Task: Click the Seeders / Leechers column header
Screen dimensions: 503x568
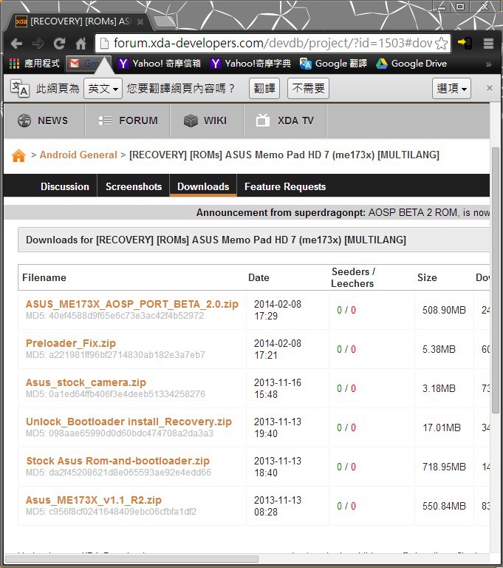Action: (x=353, y=277)
